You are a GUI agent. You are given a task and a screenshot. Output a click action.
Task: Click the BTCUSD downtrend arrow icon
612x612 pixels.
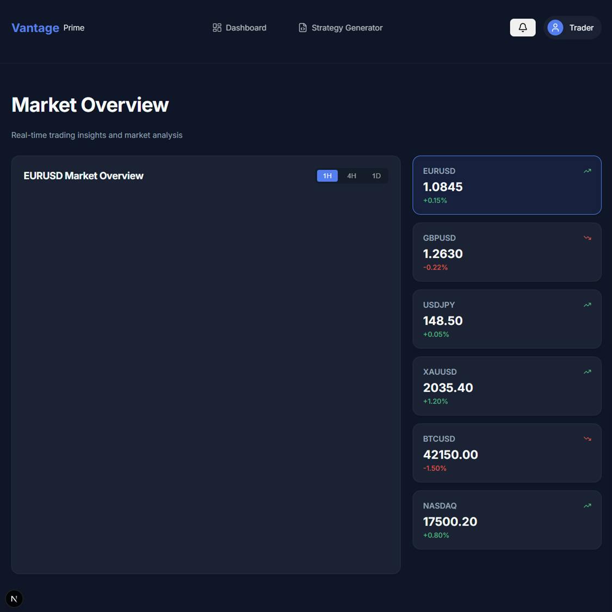(587, 438)
